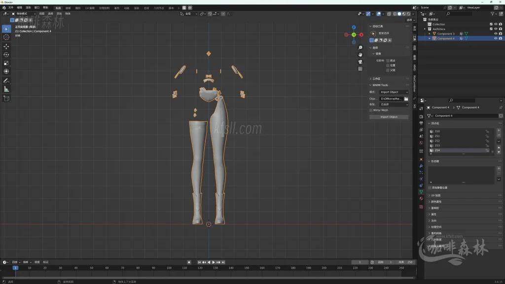Viewport: 505px width, 284px height.
Task: Click the pan view hand icon
Action: [360, 55]
